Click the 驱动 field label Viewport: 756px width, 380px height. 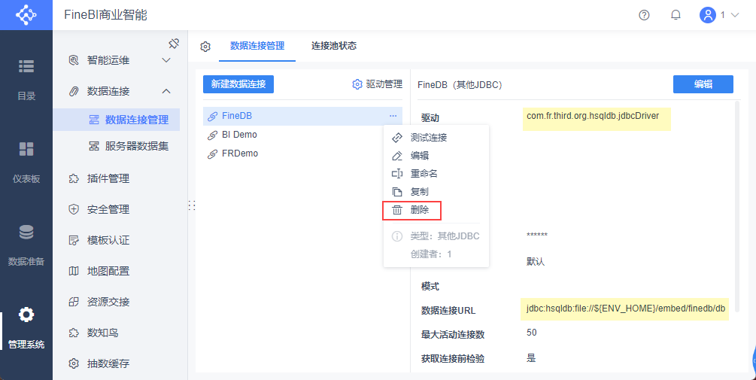(x=430, y=118)
